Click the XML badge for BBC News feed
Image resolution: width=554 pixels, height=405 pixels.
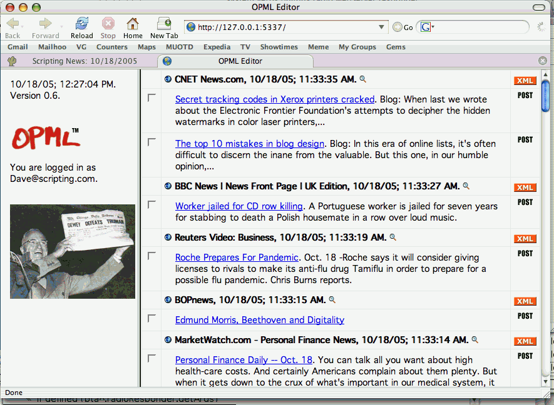click(525, 187)
